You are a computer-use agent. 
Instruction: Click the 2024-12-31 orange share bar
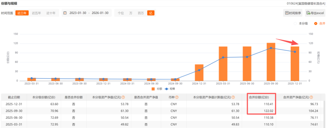[x=199, y=72]
